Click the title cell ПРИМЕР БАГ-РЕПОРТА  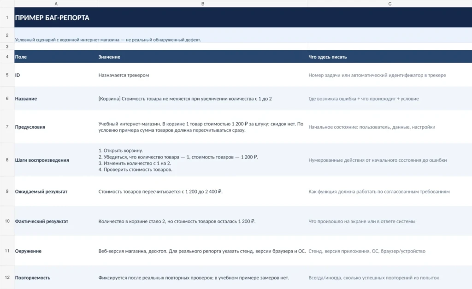tap(243, 18)
